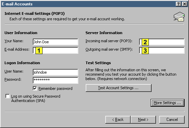Click the yellow number 2 marker
189x128 pixels.
(x=145, y=42)
